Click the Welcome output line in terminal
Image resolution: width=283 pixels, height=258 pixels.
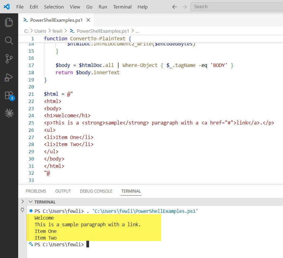click(44, 218)
